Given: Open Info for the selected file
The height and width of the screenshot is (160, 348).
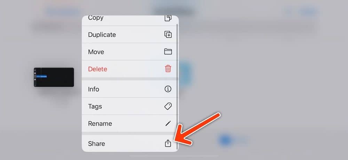Looking at the screenshot, I should (x=130, y=89).
